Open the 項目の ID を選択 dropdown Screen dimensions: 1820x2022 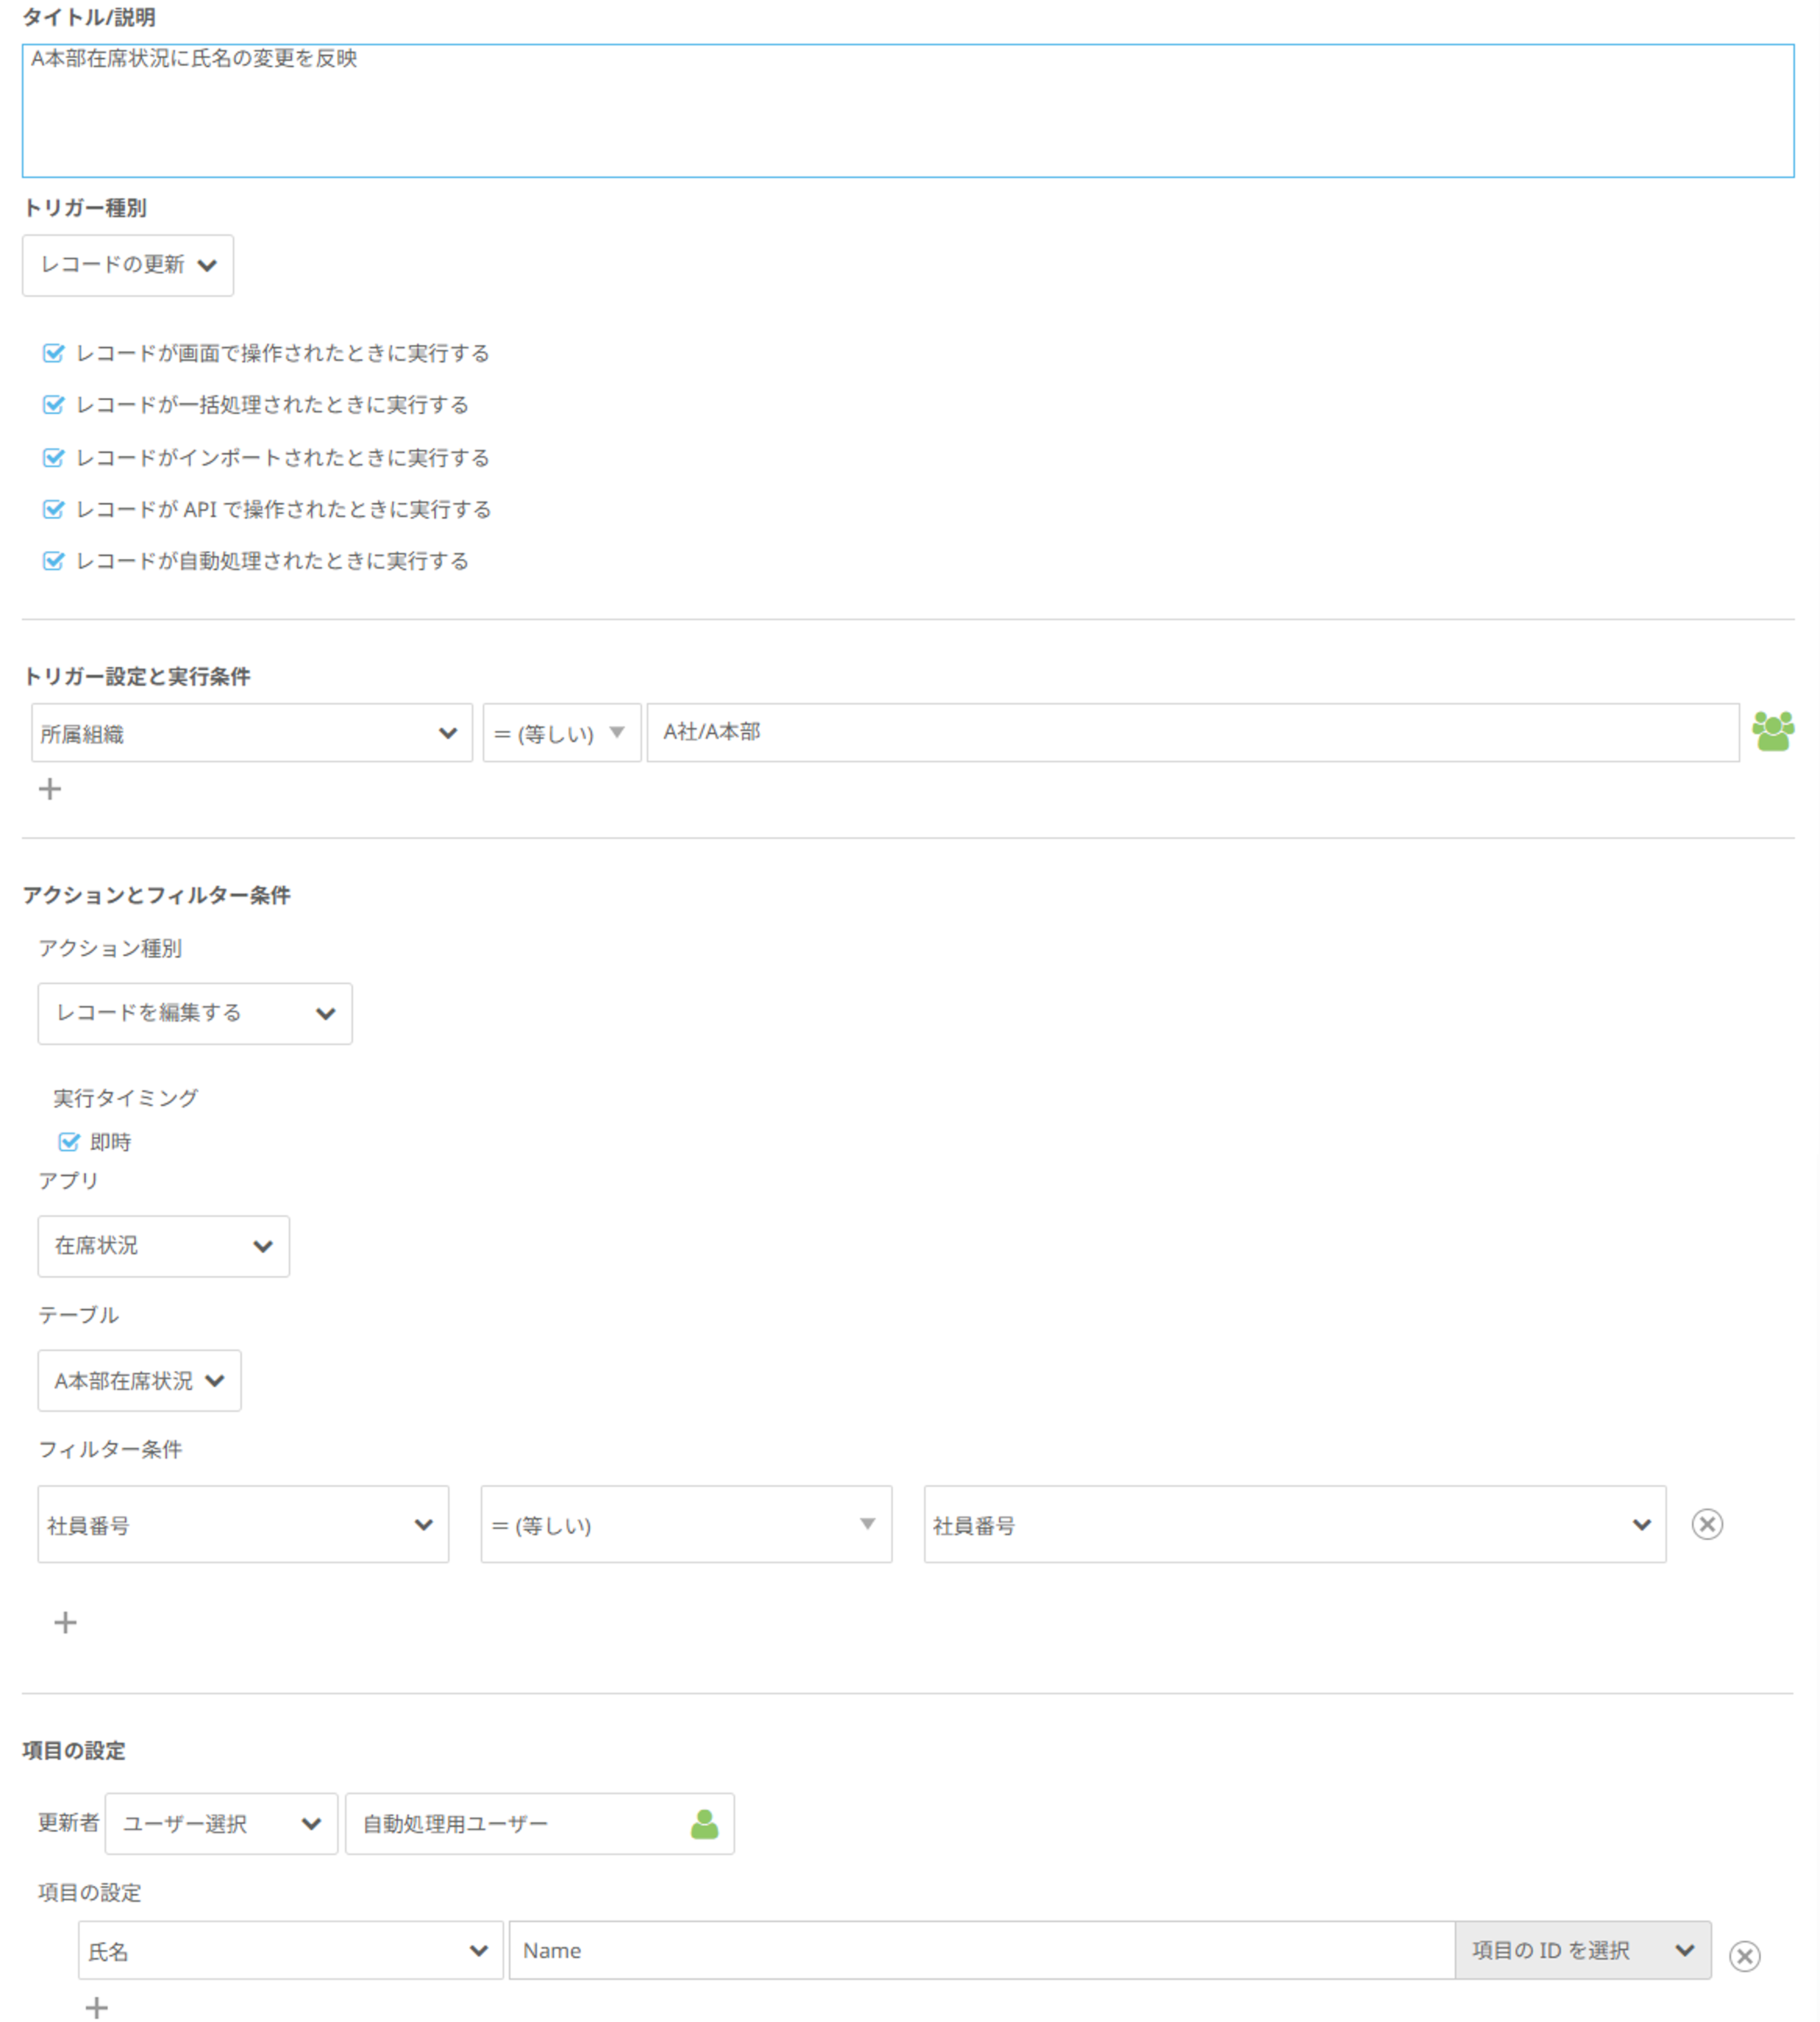(1583, 1950)
